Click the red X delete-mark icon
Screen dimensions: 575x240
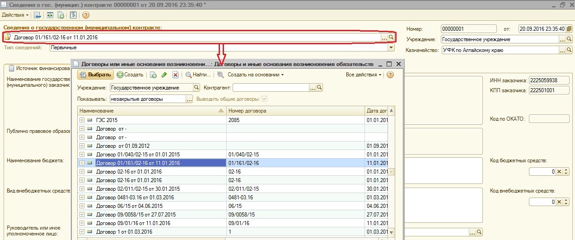click(x=175, y=75)
